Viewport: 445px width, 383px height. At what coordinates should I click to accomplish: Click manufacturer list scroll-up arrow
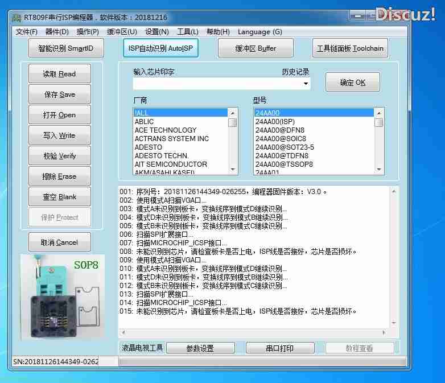tap(233, 113)
